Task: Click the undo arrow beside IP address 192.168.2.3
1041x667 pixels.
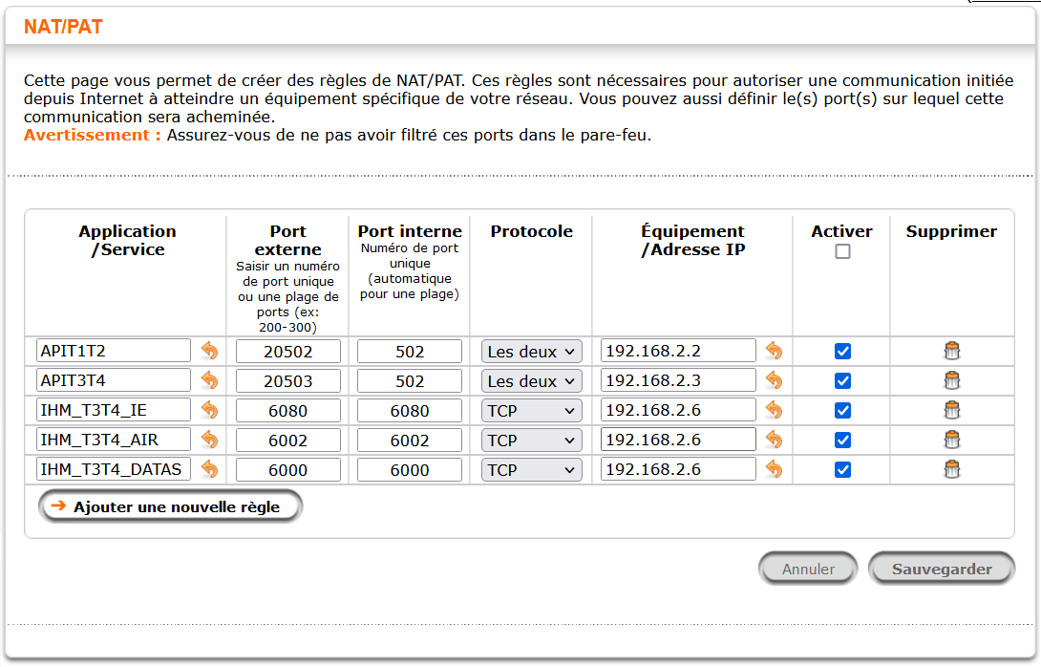Action: [774, 380]
